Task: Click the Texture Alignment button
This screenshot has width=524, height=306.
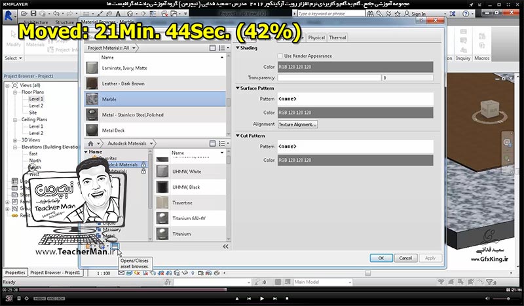Action: [x=298, y=124]
